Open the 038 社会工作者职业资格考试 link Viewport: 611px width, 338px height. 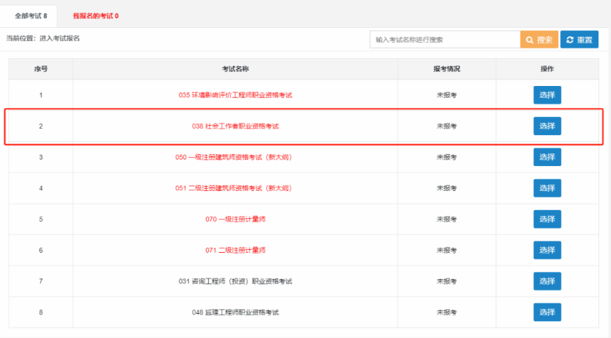pos(235,126)
